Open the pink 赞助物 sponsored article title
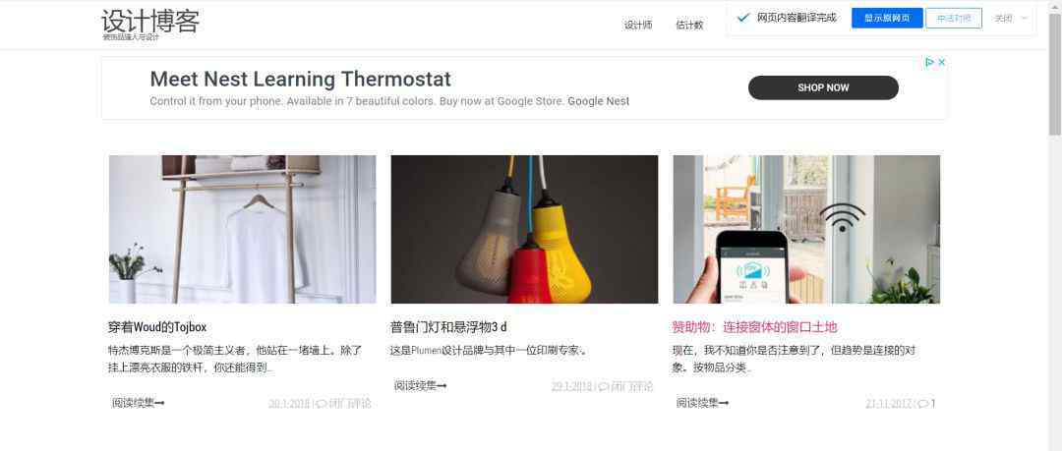Image resolution: width=1062 pixels, height=451 pixels. 754,327
